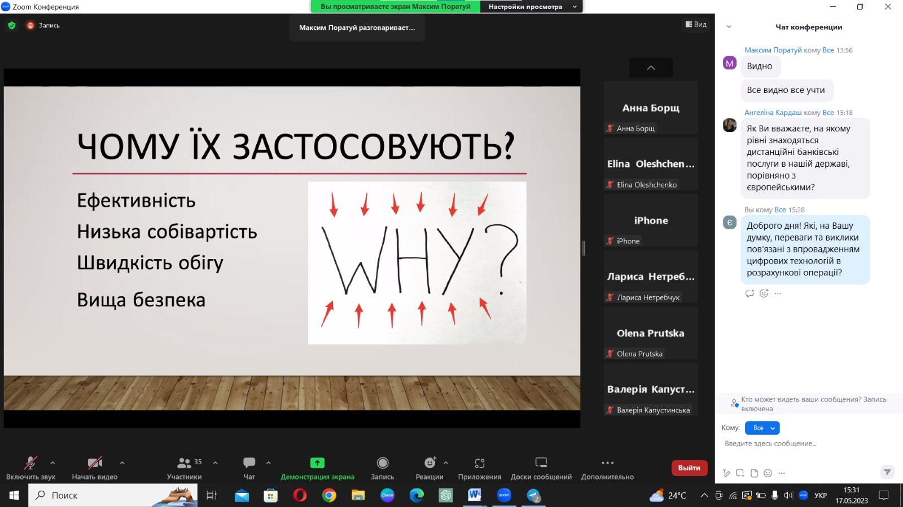Open the recipient dropdown set to Все
The image size is (903, 507).
(762, 428)
